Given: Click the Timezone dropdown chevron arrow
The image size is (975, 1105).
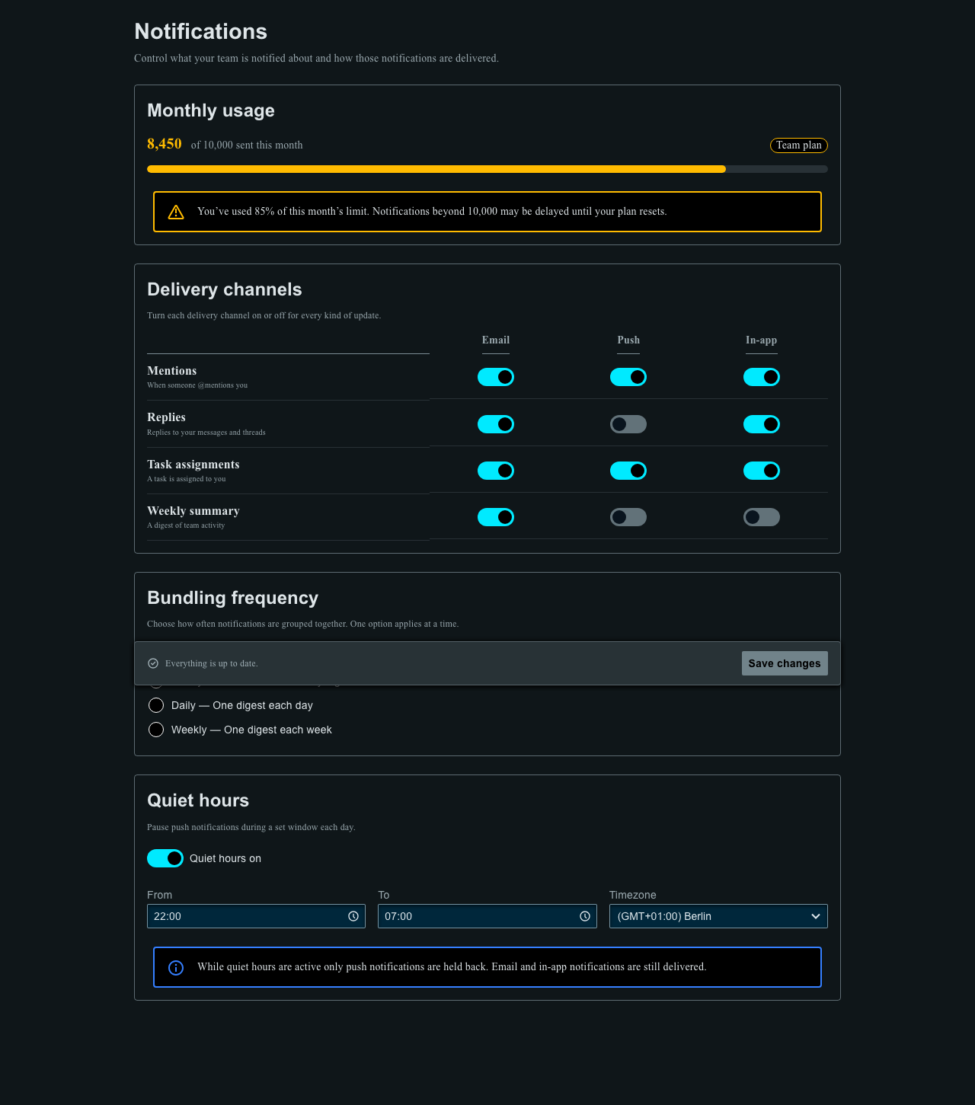Looking at the screenshot, I should 816,916.
